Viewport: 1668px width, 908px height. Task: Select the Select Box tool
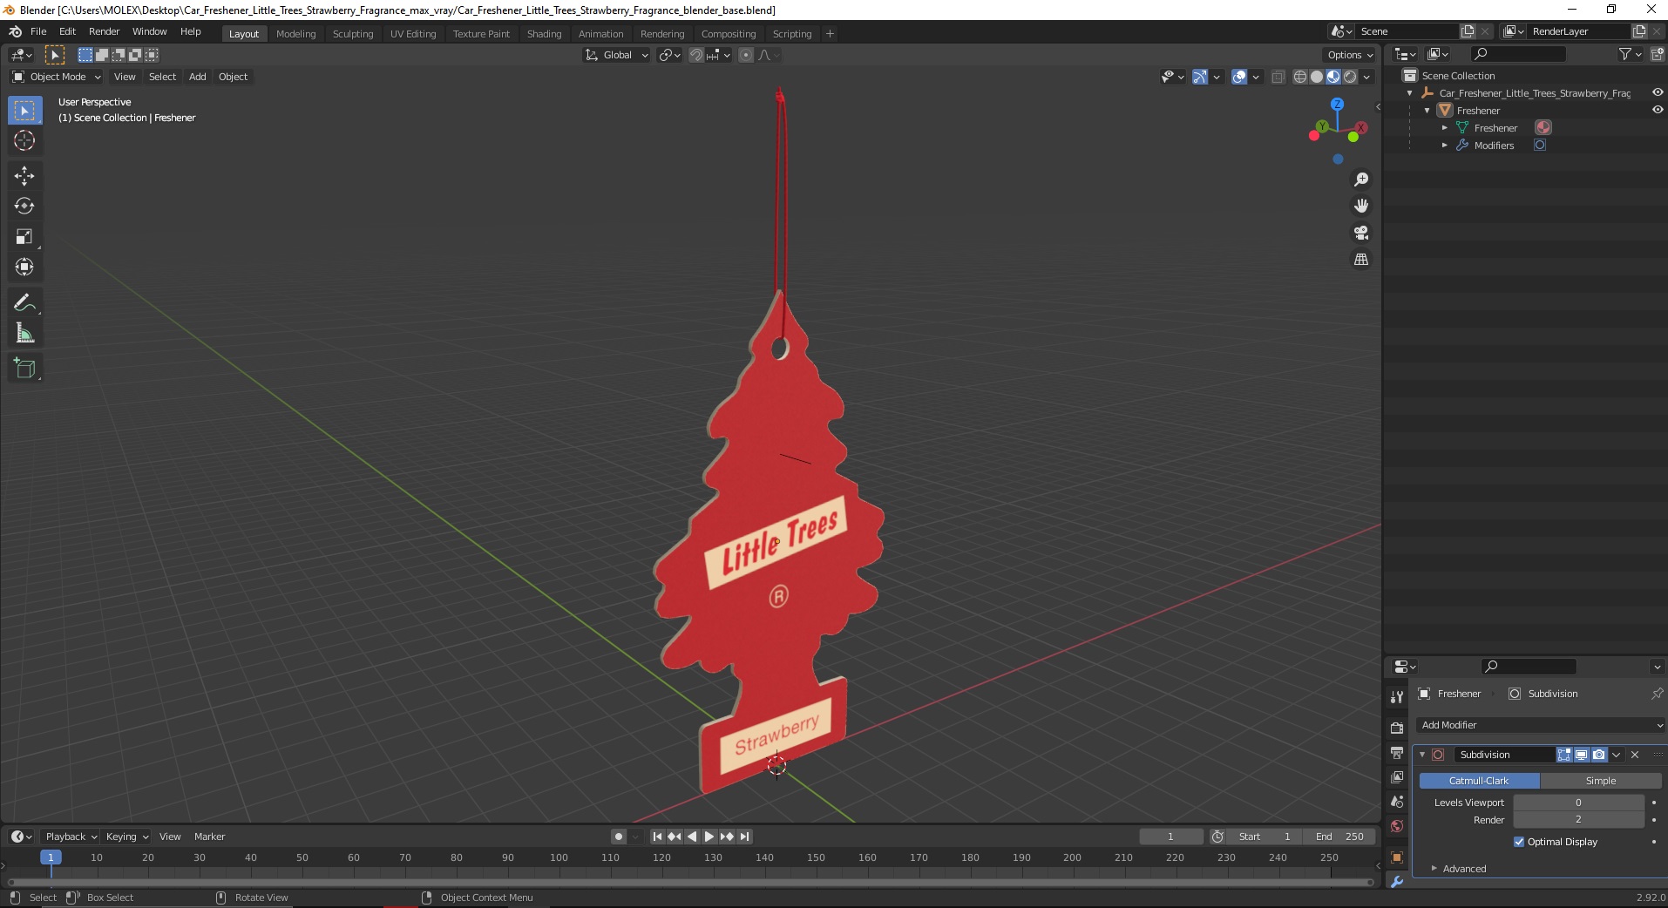(24, 111)
